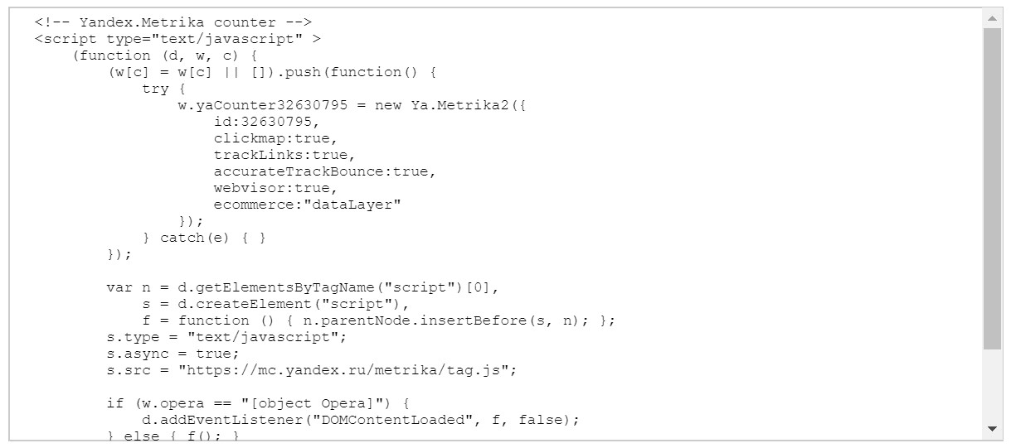Click the addEventListener("DOMContentLoaded") line
The height and width of the screenshot is (448, 1011).
pos(360,420)
